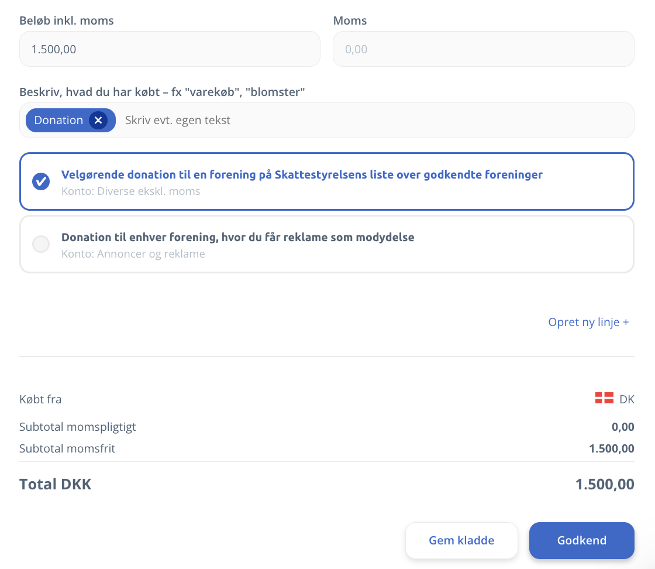The height and width of the screenshot is (569, 655).
Task: Click the Danish flag icon next to DK
Action: tap(604, 399)
